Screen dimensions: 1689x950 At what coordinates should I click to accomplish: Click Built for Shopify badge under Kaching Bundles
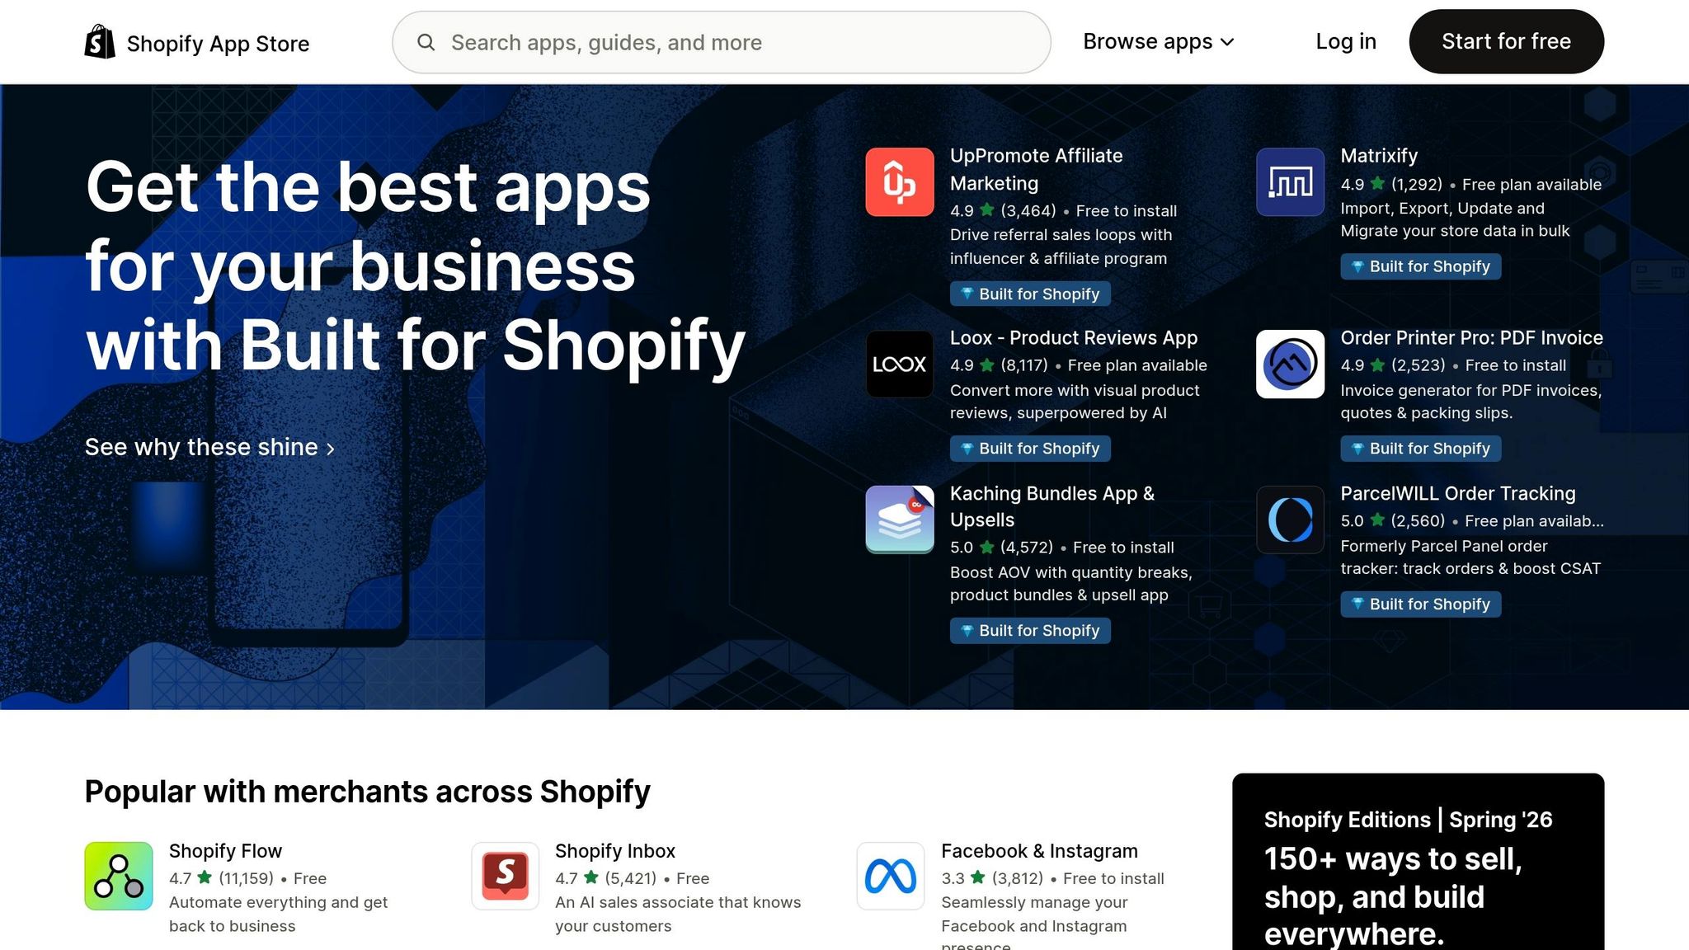pyautogui.click(x=1030, y=631)
